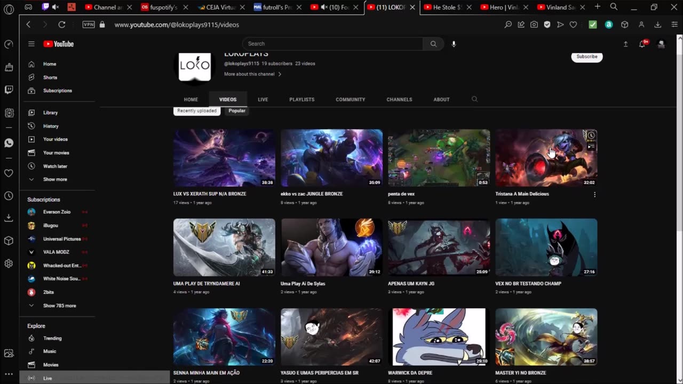Viewport: 683px width, 384px height.
Task: Open History in YouTube sidebar
Action: click(x=51, y=126)
